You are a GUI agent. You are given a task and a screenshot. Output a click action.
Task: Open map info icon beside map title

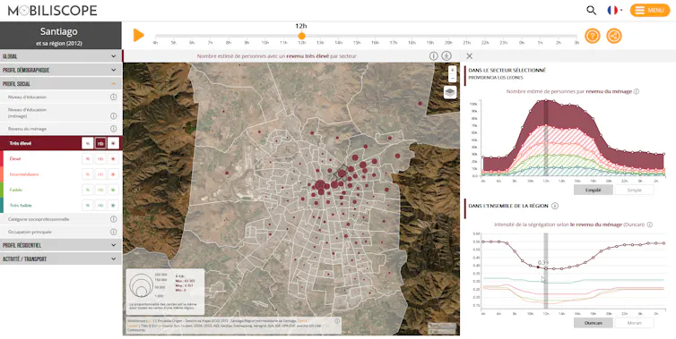434,56
